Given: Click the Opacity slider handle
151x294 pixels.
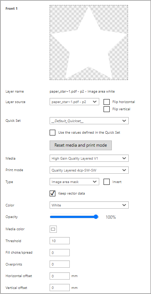Looking at the screenshot, I should [96, 217].
